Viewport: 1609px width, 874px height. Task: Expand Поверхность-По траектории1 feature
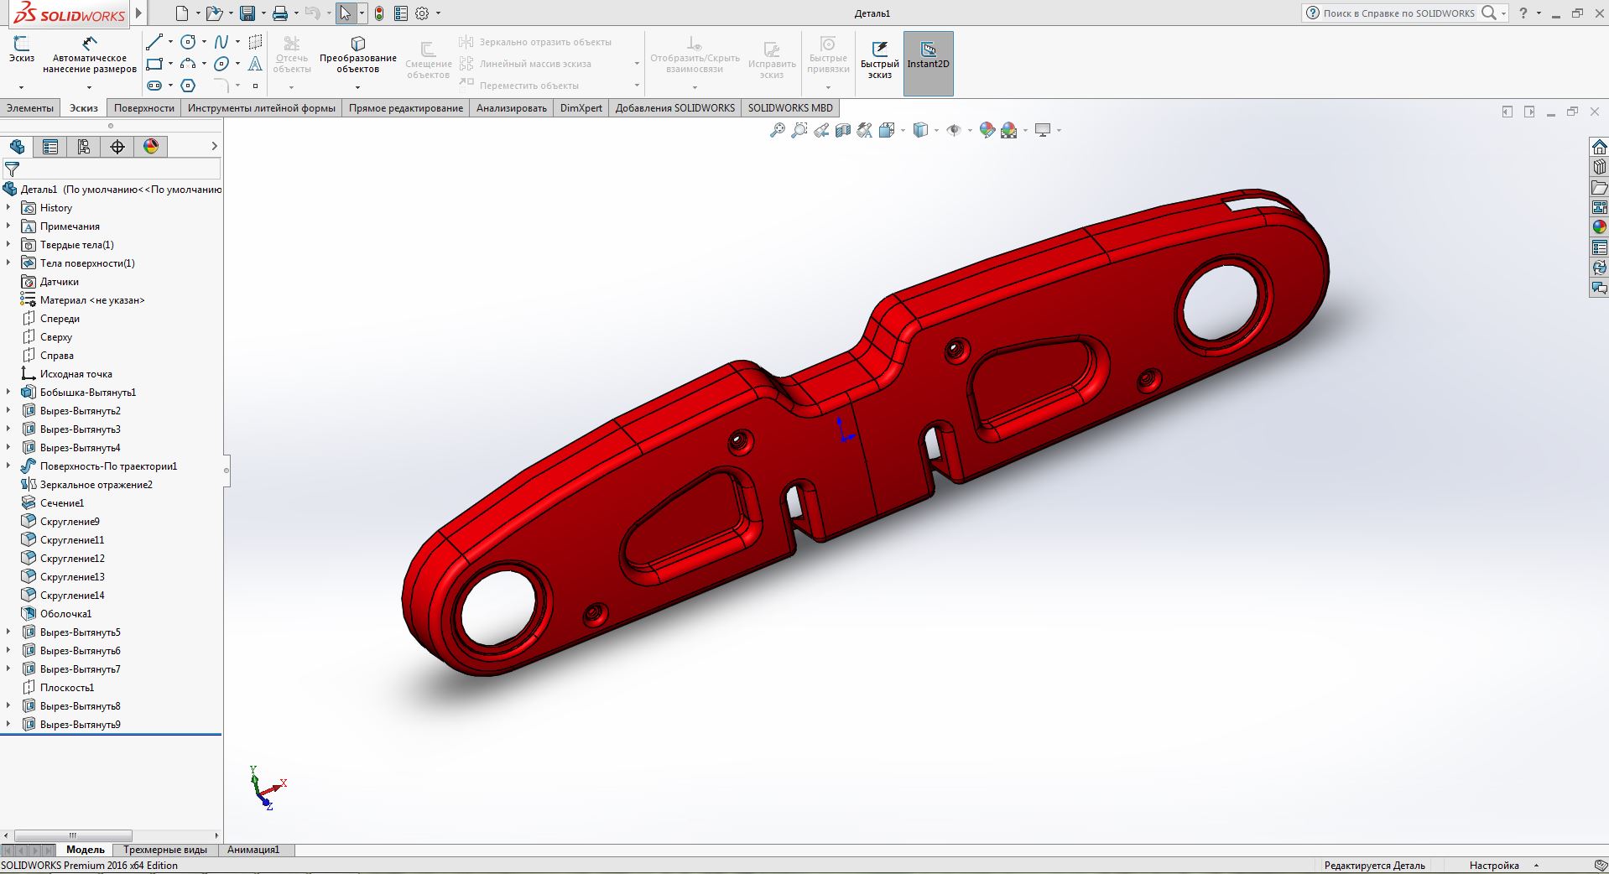[8, 466]
